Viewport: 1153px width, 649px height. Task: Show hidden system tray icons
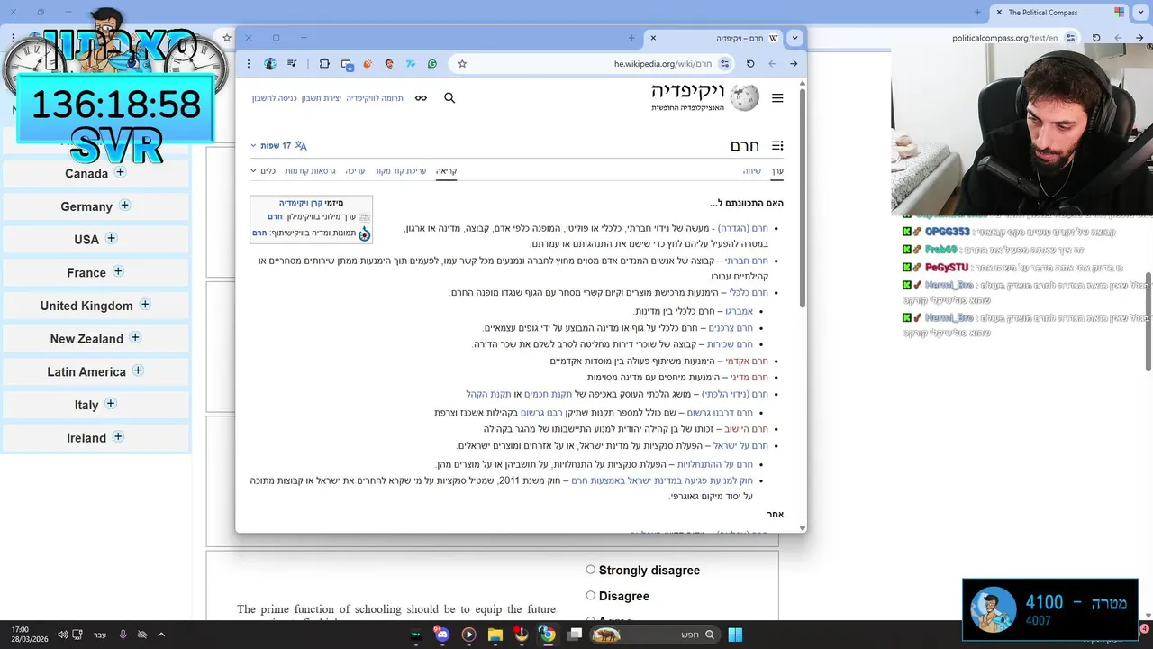(x=161, y=635)
